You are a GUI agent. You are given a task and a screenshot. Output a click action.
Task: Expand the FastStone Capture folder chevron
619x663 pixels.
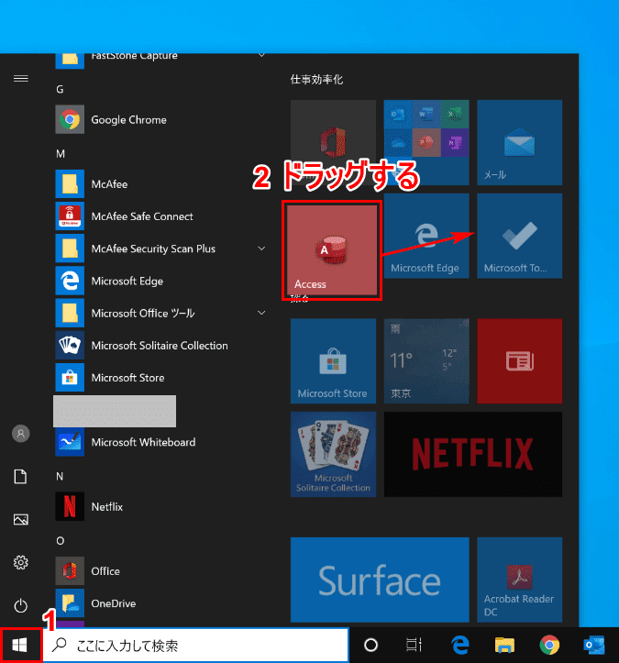pyautogui.click(x=261, y=55)
